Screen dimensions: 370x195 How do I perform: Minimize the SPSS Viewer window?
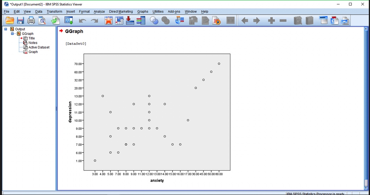pyautogui.click(x=338, y=4)
